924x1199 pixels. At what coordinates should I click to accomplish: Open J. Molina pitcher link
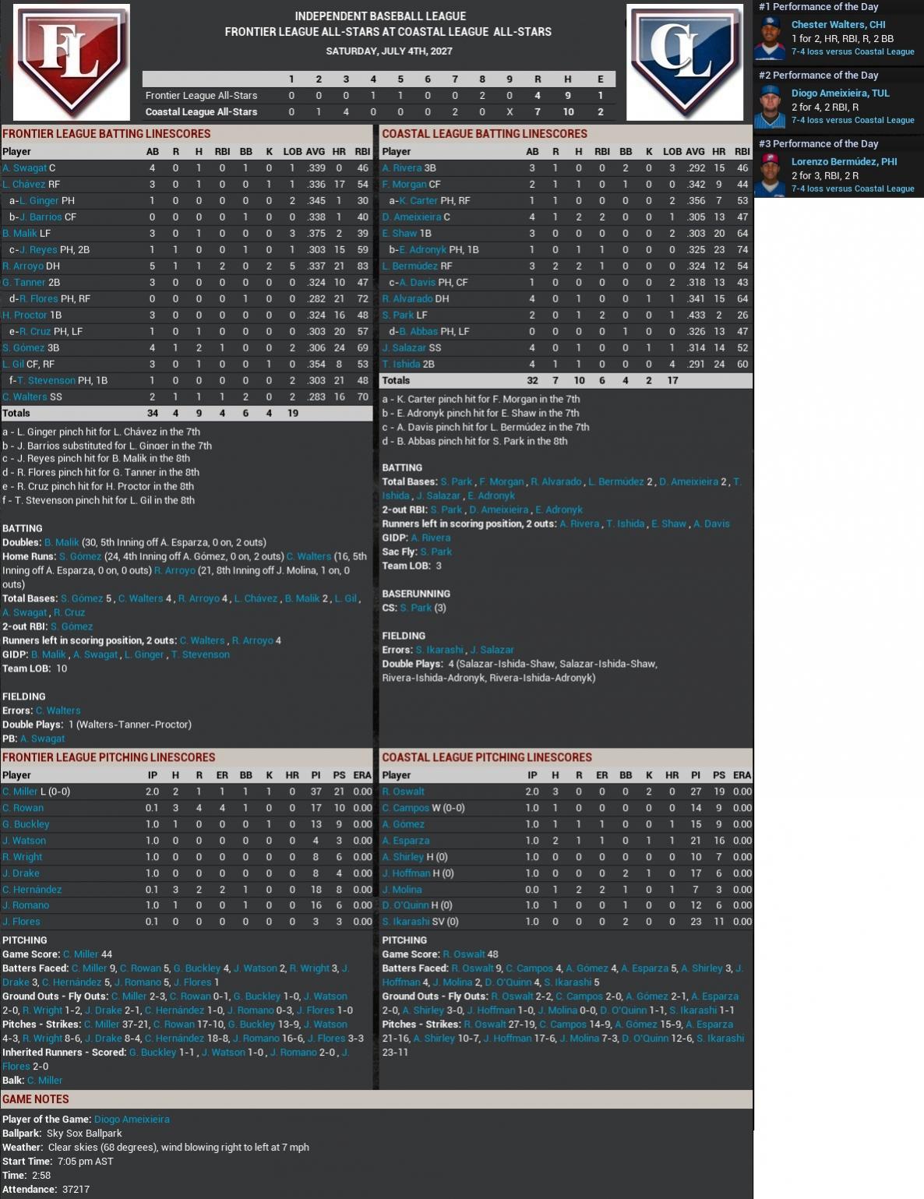(402, 890)
